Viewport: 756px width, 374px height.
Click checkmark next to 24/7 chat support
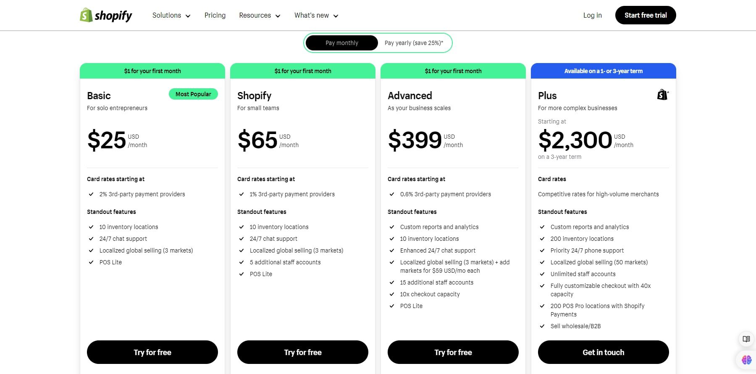click(x=91, y=239)
